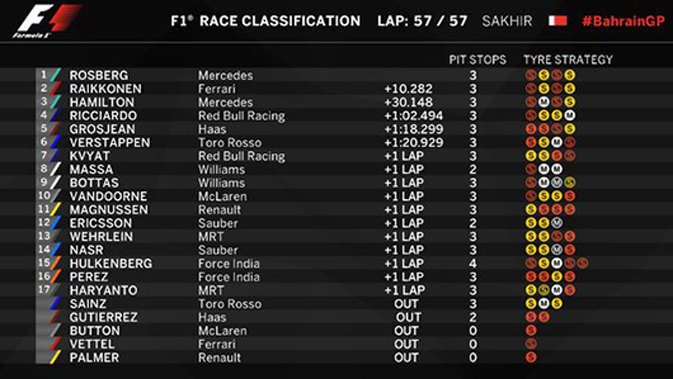This screenshot has height=379, width=673.
Task: Click Hamilton's white medium tyre icon
Action: [543, 102]
